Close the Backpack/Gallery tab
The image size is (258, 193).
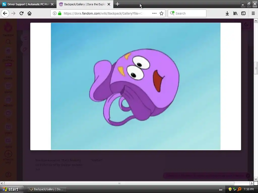(109, 4)
